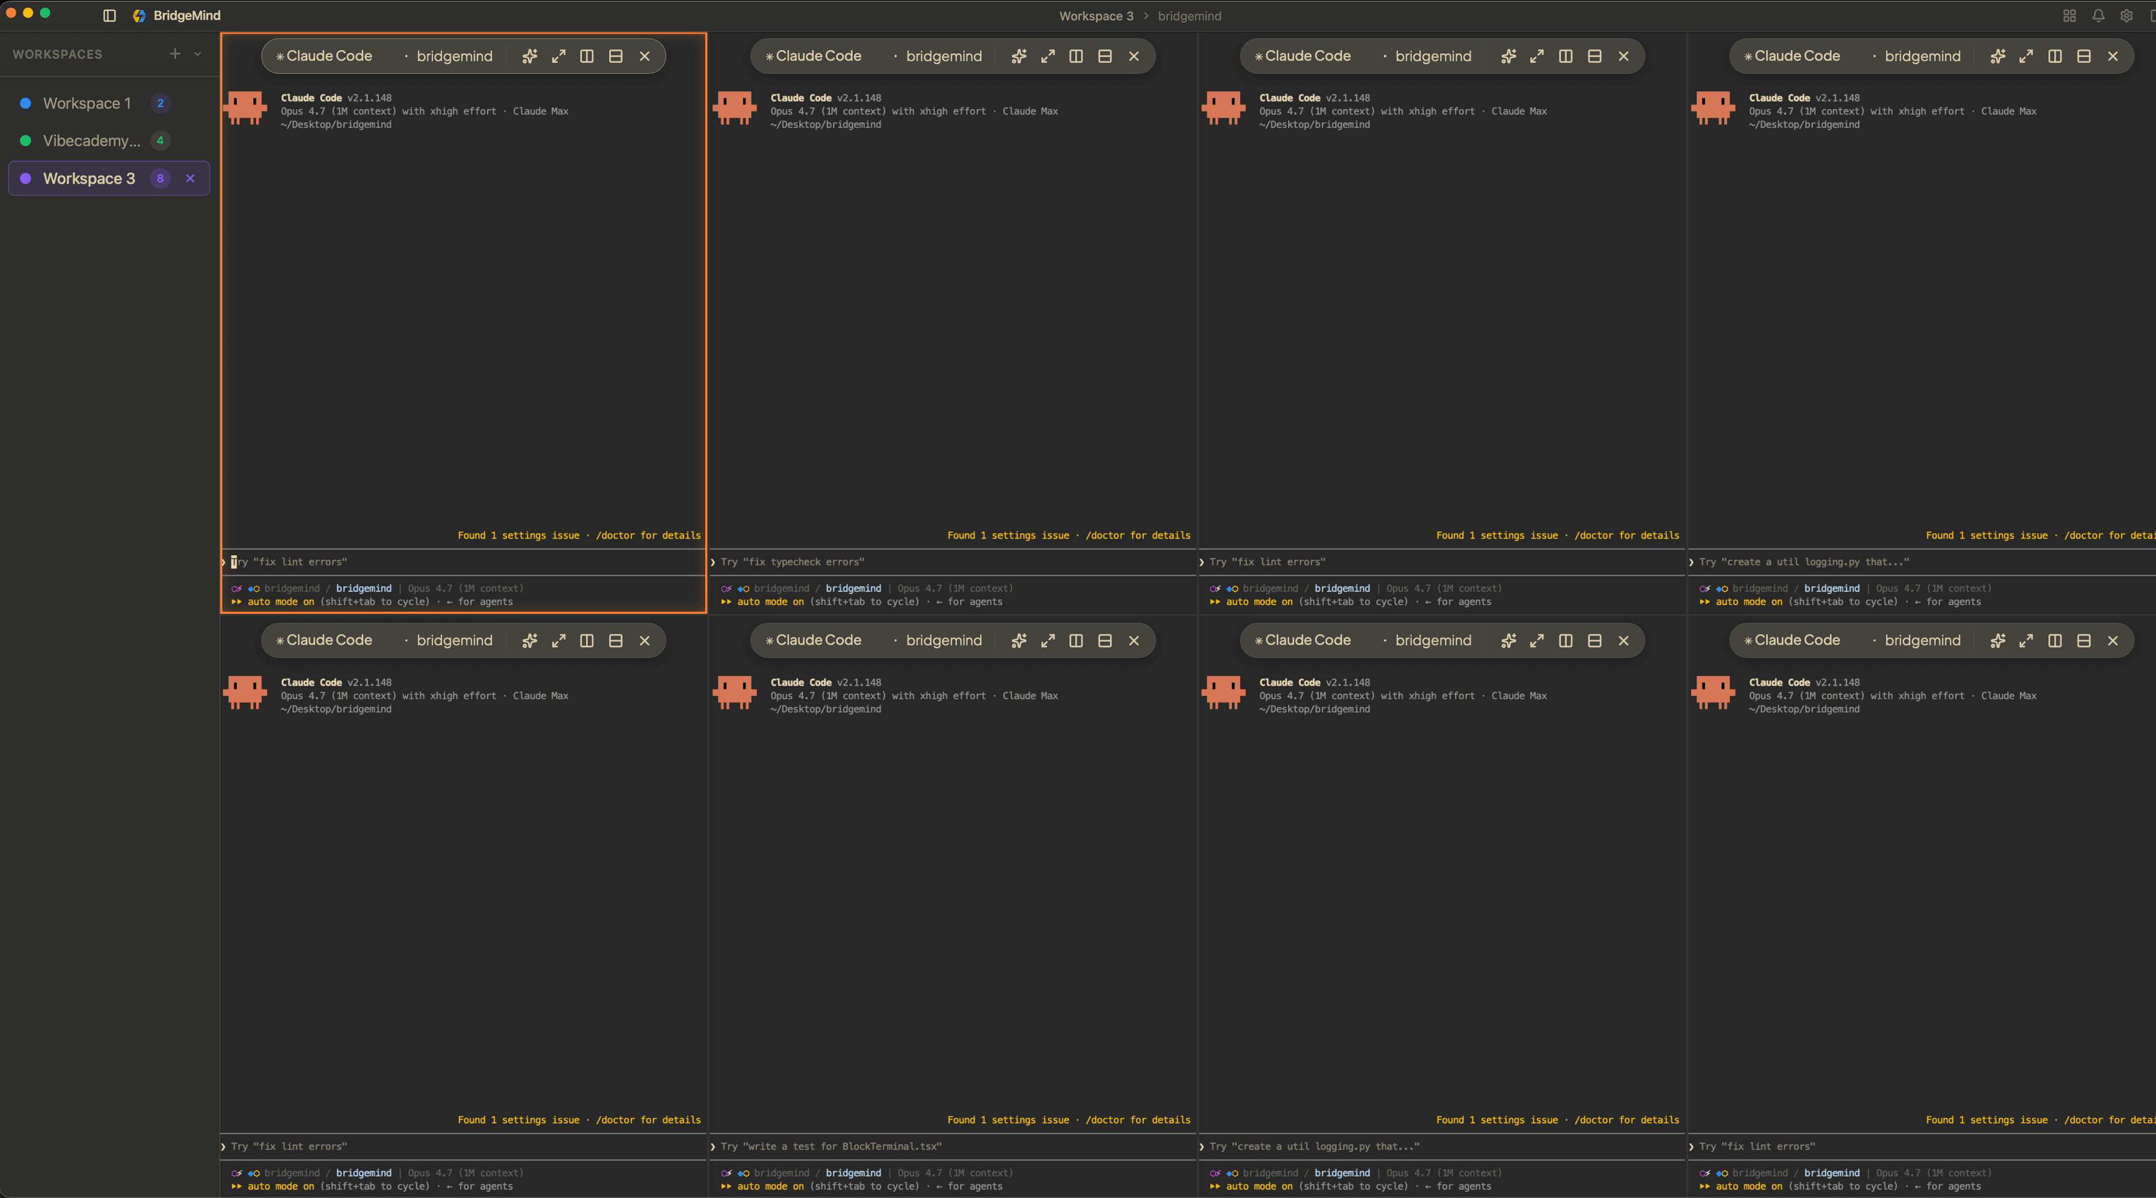Image resolution: width=2156 pixels, height=1198 pixels.
Task: Click the Claude mascot in the BlockTerminal.tsx pane
Action: click(735, 692)
